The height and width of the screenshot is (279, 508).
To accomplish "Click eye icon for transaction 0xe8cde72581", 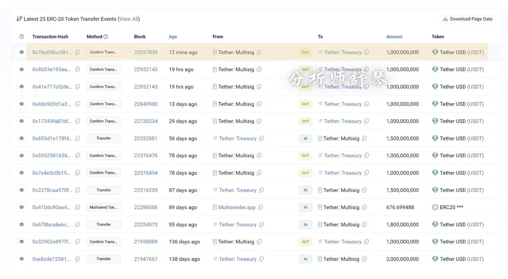I will [22, 259].
